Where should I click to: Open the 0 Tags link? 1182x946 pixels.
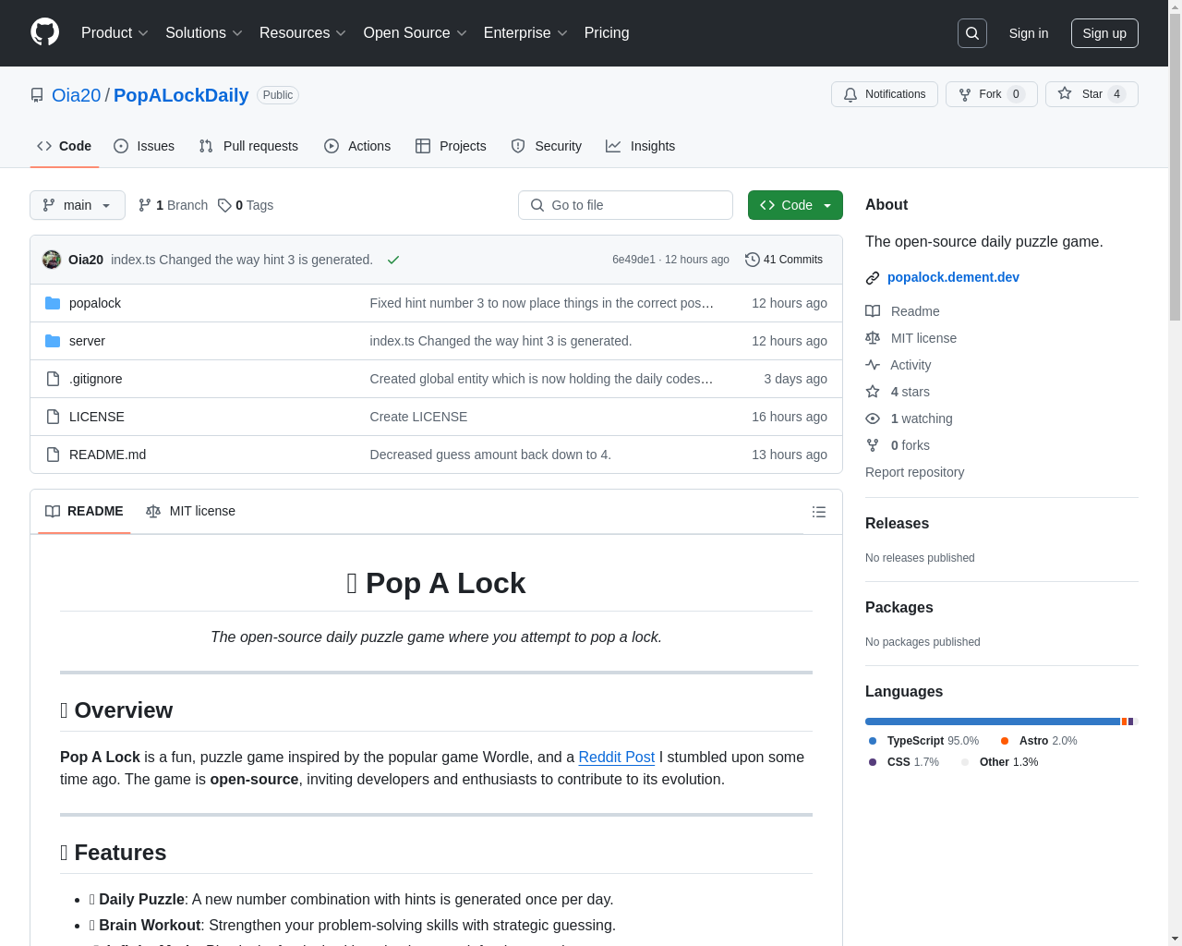(246, 205)
